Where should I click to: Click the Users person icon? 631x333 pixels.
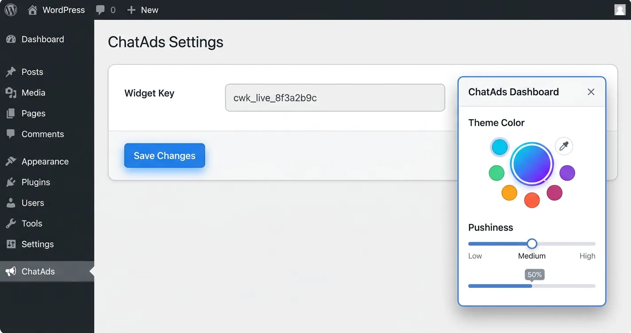[x=11, y=203]
